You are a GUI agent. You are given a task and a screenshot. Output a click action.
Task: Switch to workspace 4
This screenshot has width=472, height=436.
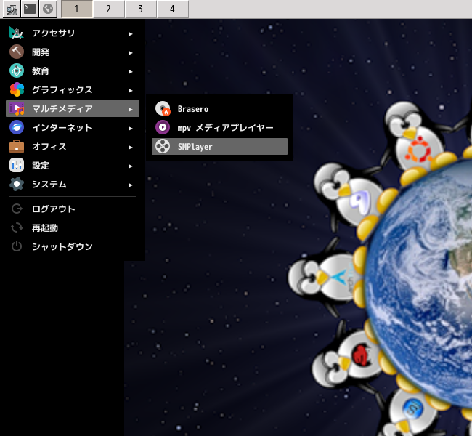pyautogui.click(x=173, y=9)
